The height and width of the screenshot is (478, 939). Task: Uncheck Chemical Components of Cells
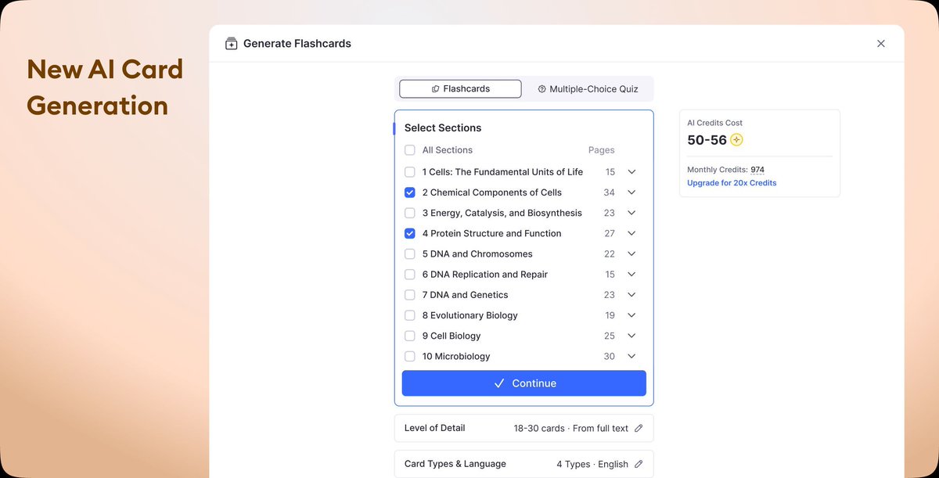[x=410, y=192]
